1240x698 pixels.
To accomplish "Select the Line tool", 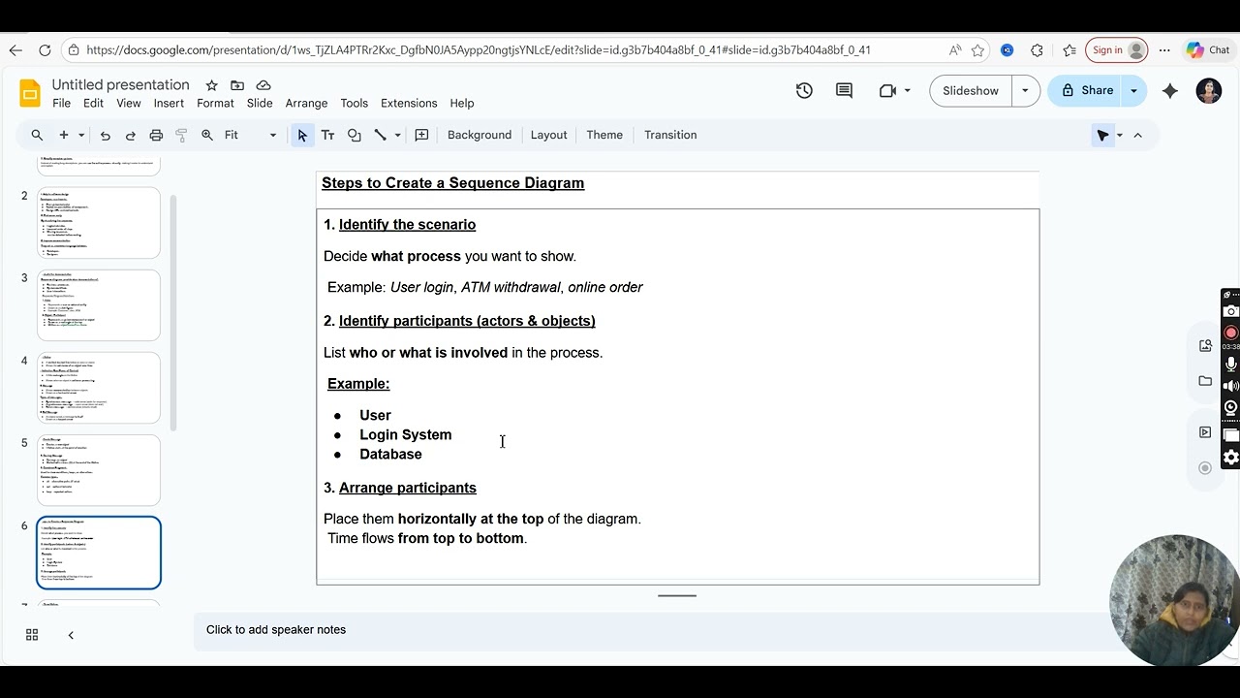I will [381, 135].
